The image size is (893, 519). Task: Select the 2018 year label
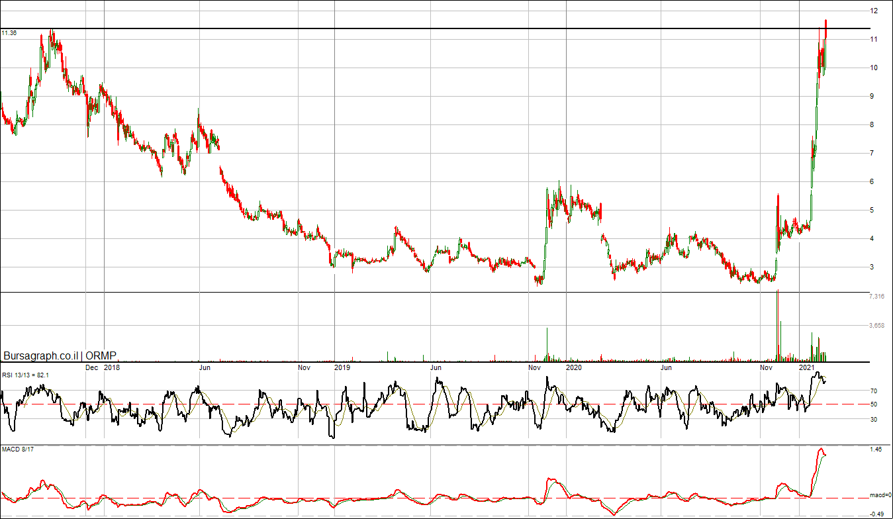[x=112, y=367]
